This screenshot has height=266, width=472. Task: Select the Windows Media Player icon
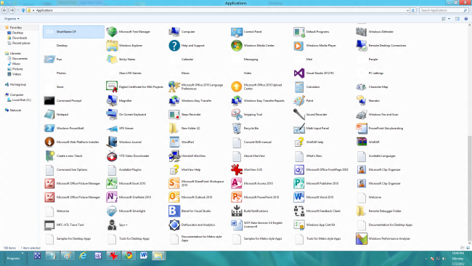[299, 46]
